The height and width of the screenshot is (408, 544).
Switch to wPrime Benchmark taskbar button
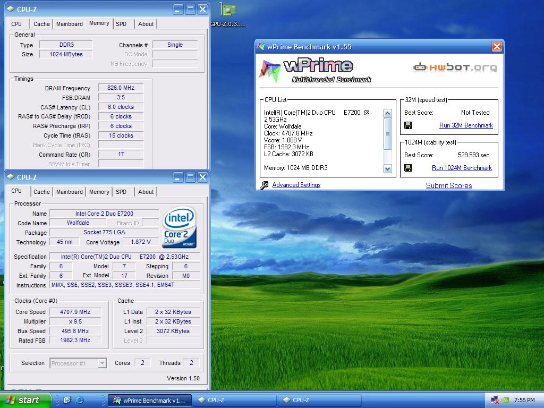[x=149, y=401]
